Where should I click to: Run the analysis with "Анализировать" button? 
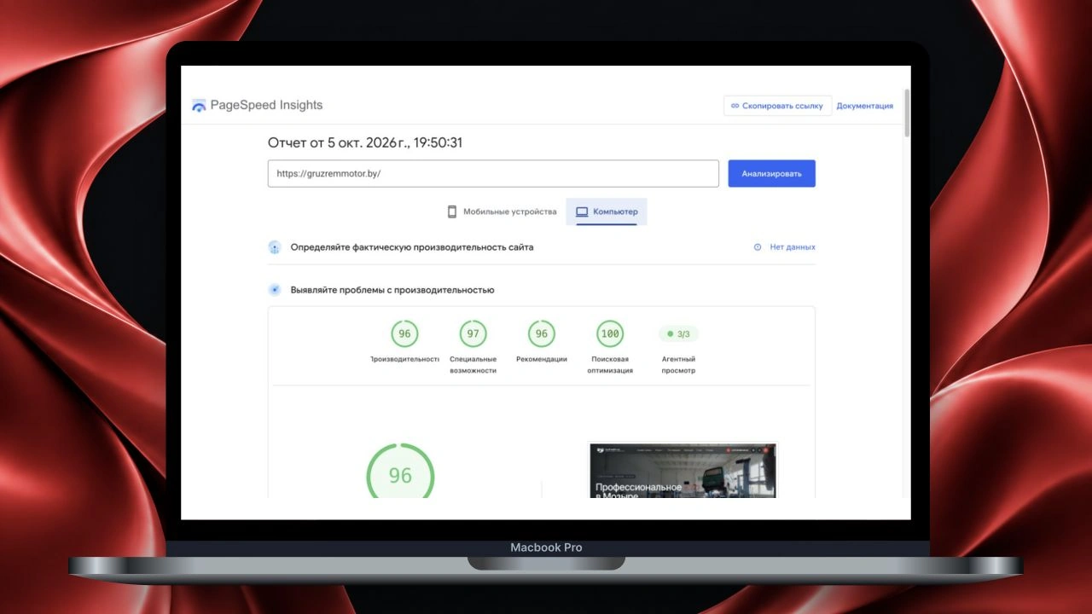click(x=771, y=173)
